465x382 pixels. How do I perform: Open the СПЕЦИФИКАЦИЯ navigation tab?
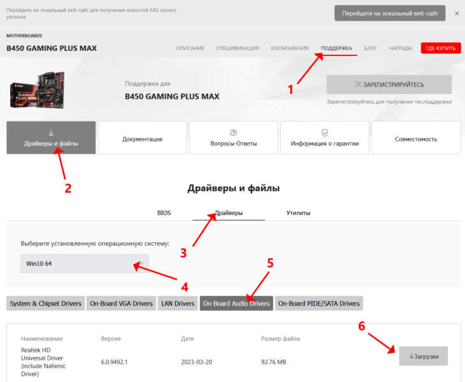click(x=237, y=48)
